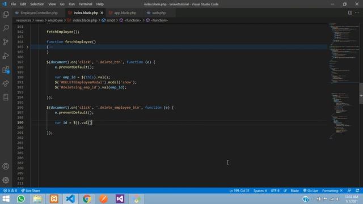Click Live Share in the status bar
363x204 pixels.
point(31,190)
